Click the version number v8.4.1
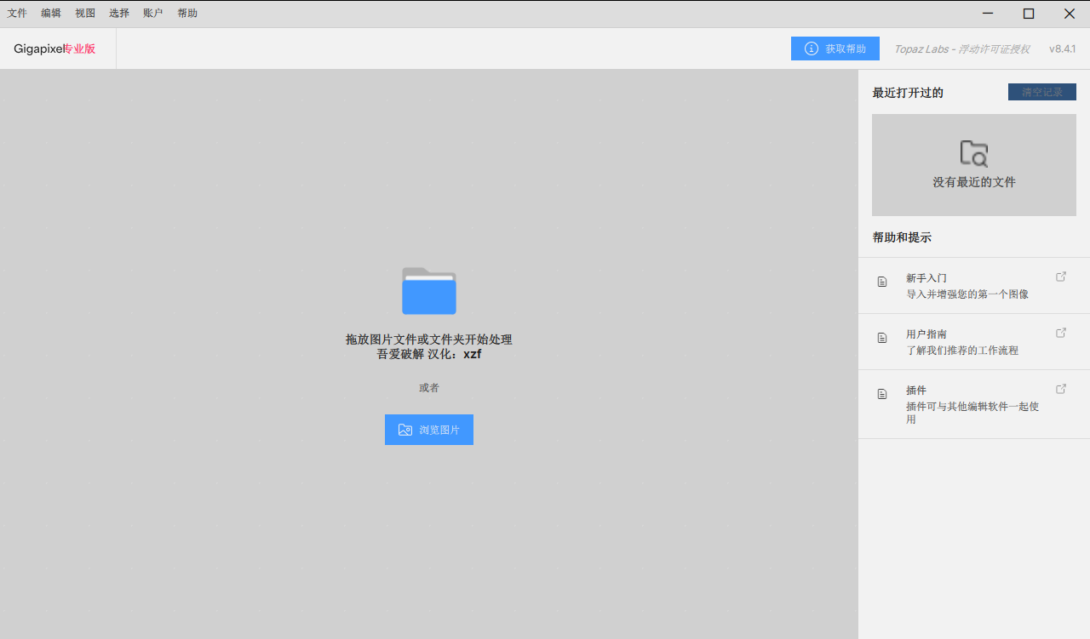Viewport: 1090px width, 639px height. click(x=1063, y=49)
